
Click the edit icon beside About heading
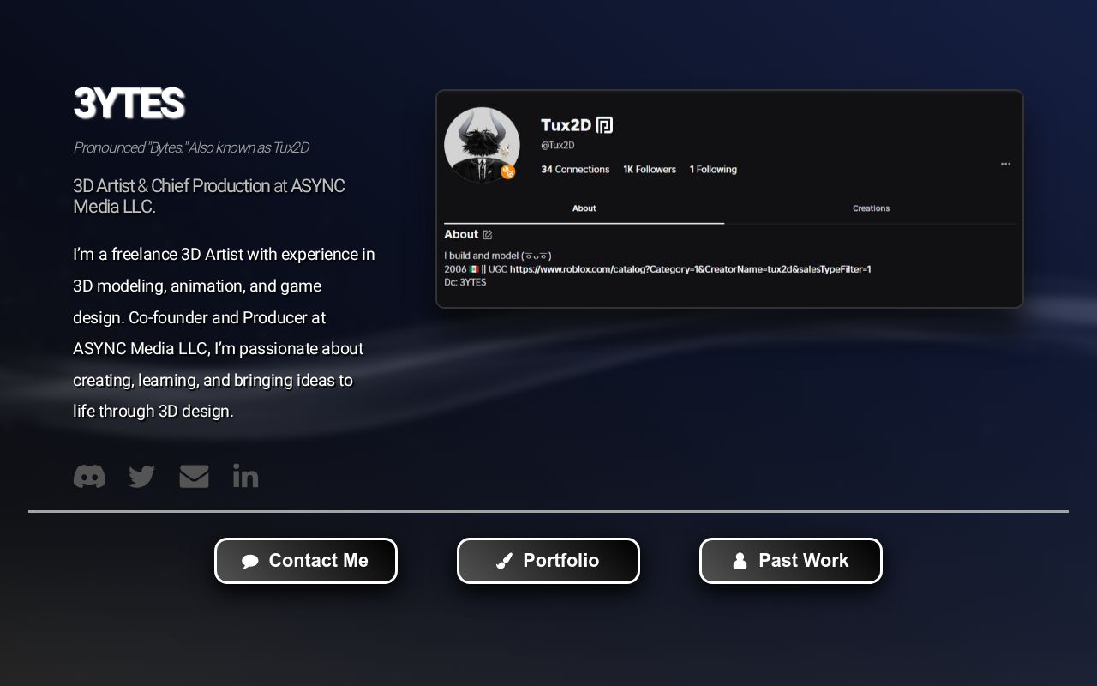coord(487,234)
